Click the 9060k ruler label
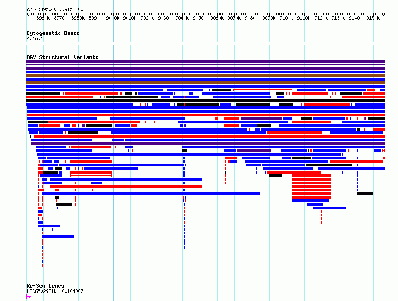 tap(217, 18)
